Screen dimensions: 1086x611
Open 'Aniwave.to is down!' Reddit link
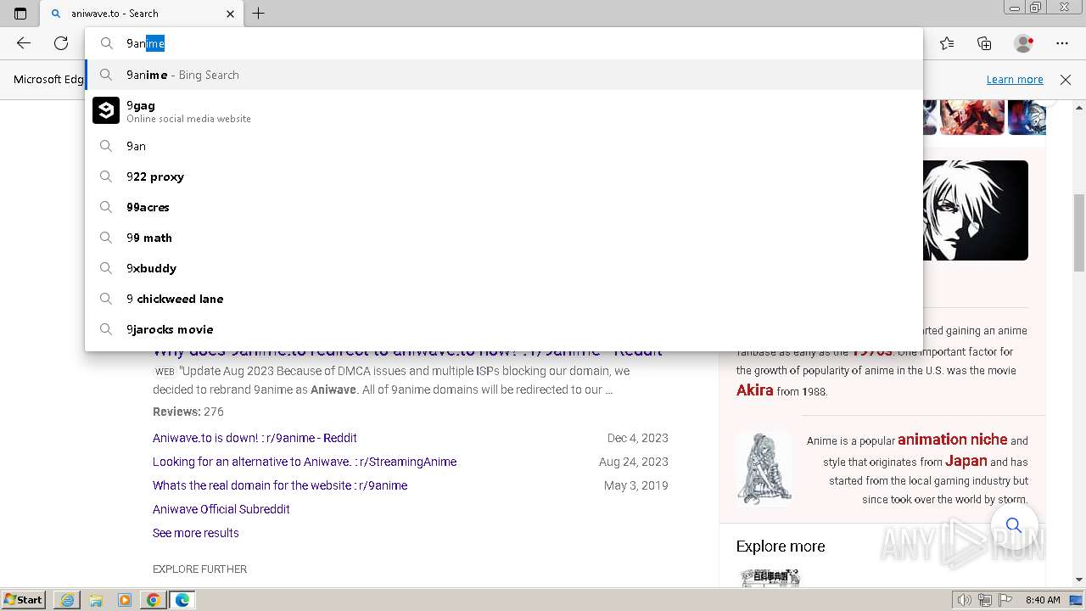(x=255, y=438)
